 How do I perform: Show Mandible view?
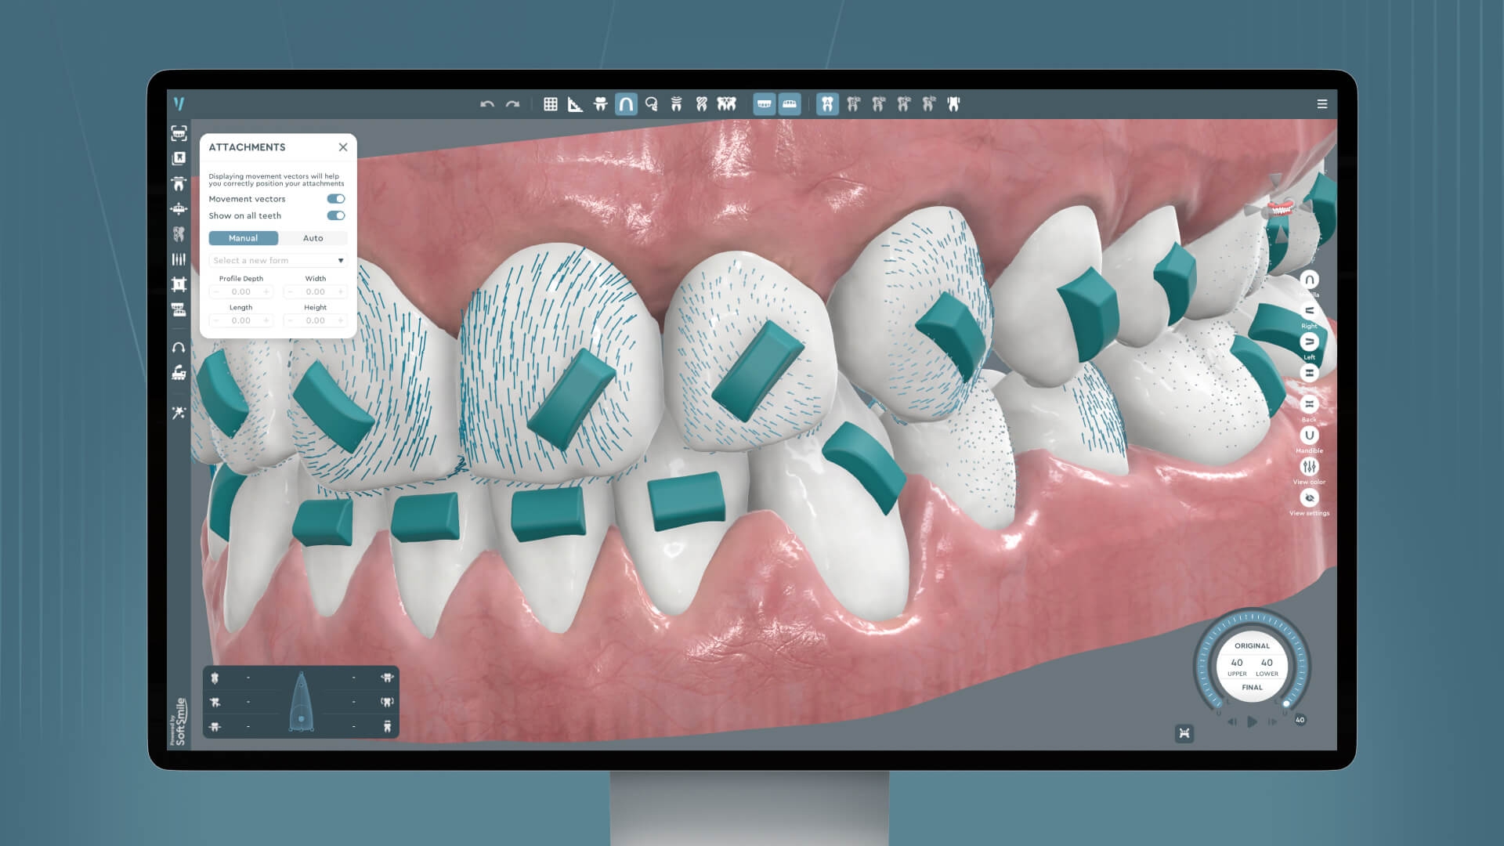(x=1309, y=436)
